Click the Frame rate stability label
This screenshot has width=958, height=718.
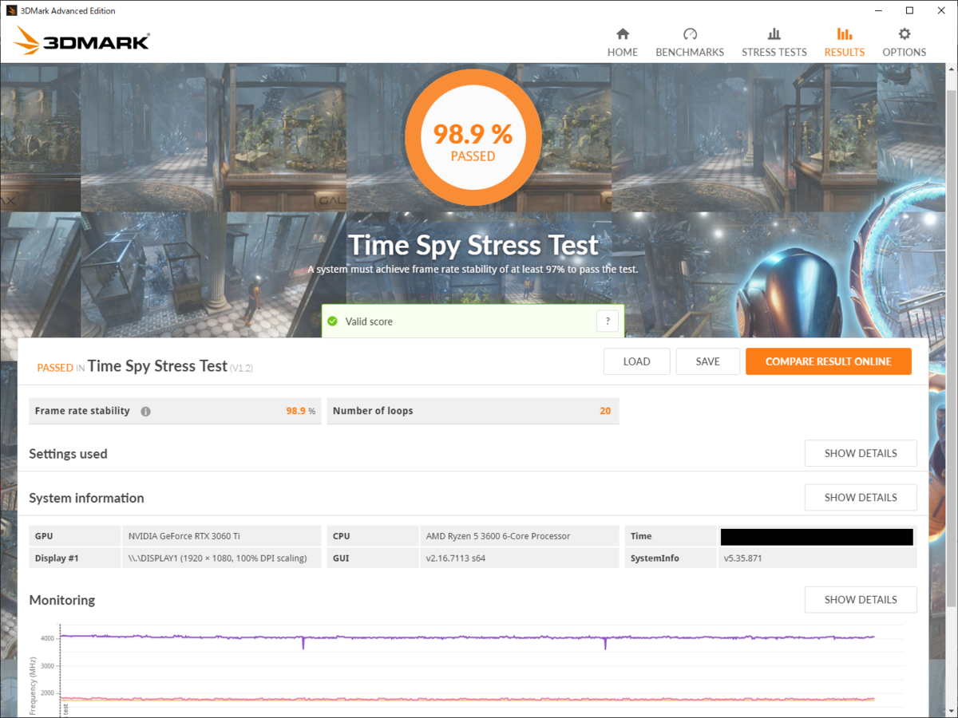coord(82,411)
